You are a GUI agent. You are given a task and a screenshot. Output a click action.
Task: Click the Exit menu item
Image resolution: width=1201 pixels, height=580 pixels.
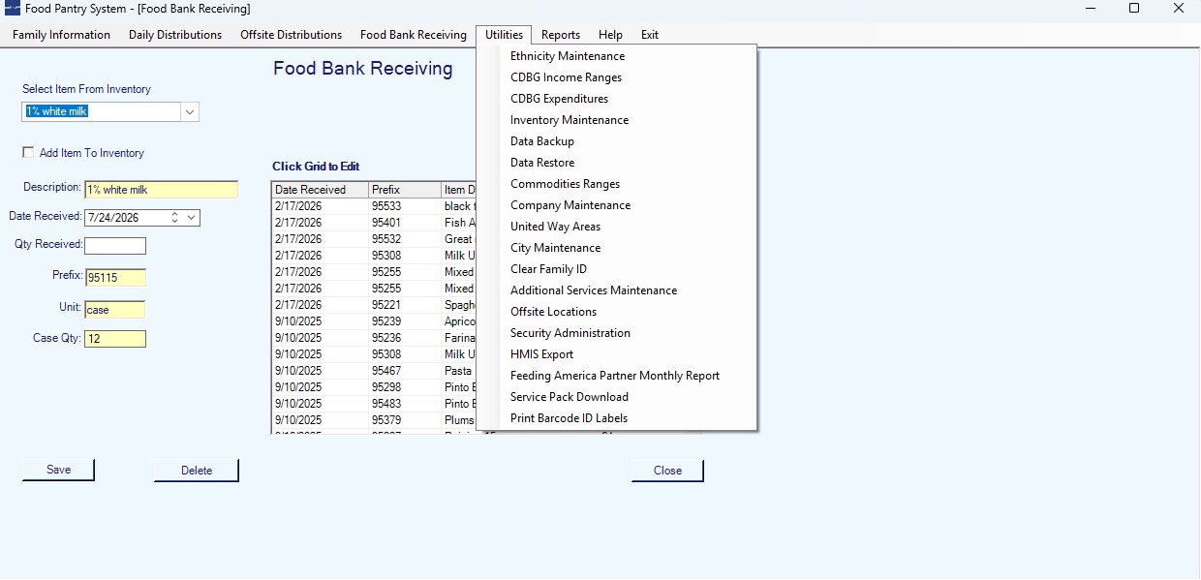click(x=650, y=35)
